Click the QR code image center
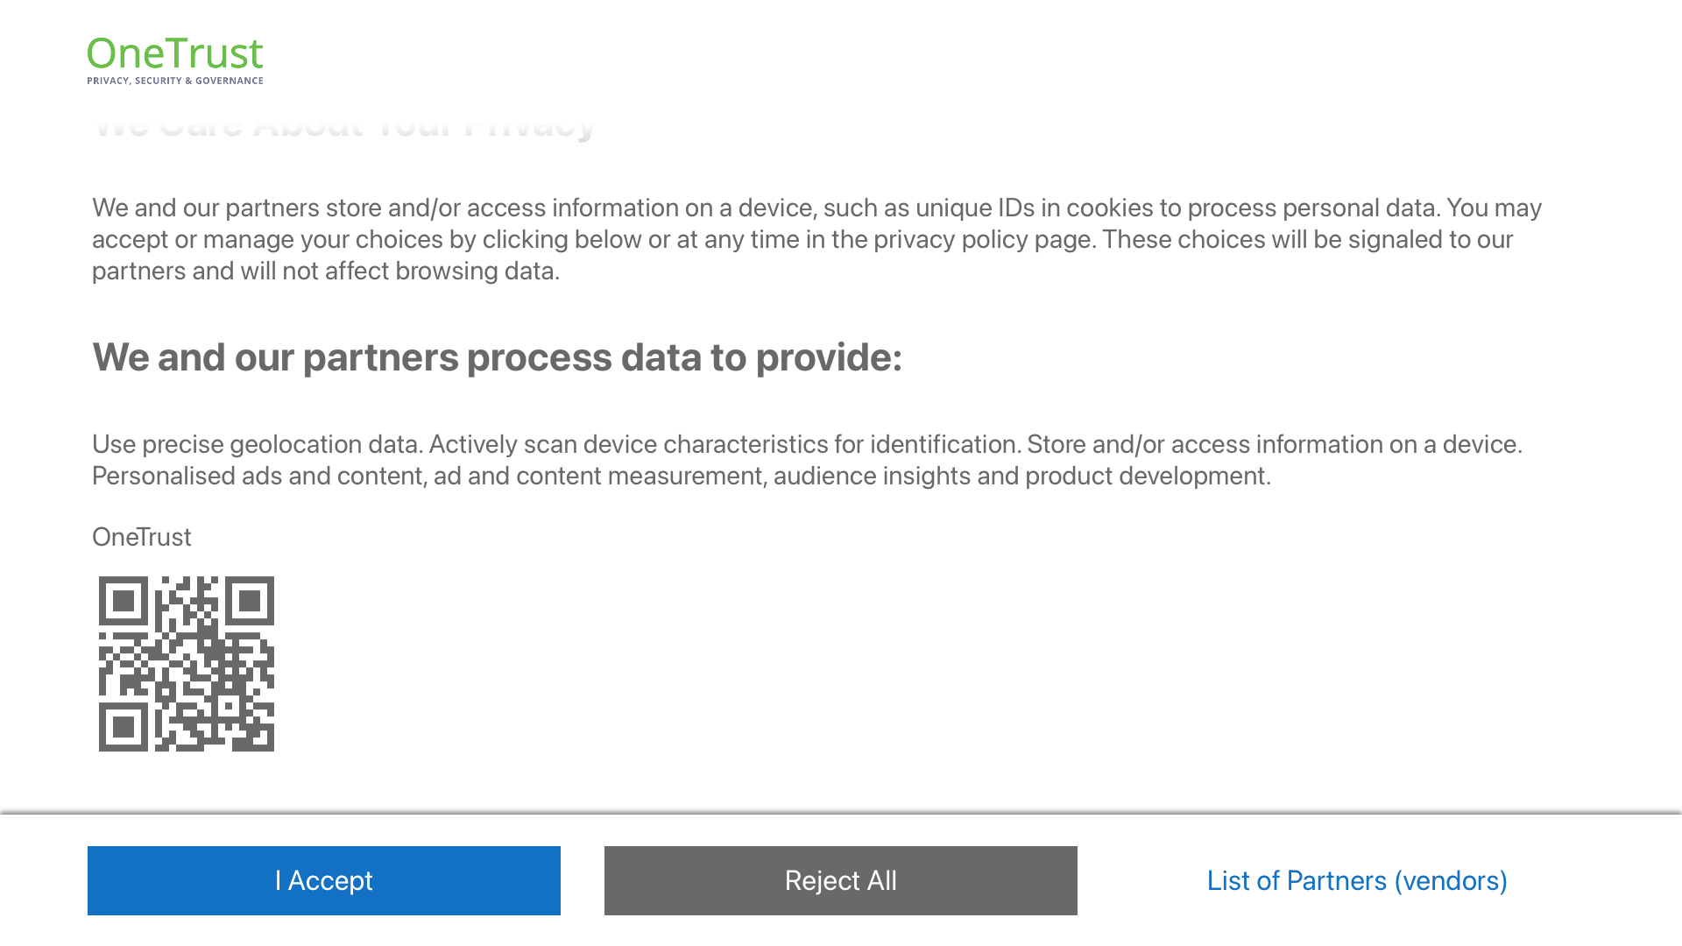Viewport: 1682px width, 946px height. coord(186,663)
